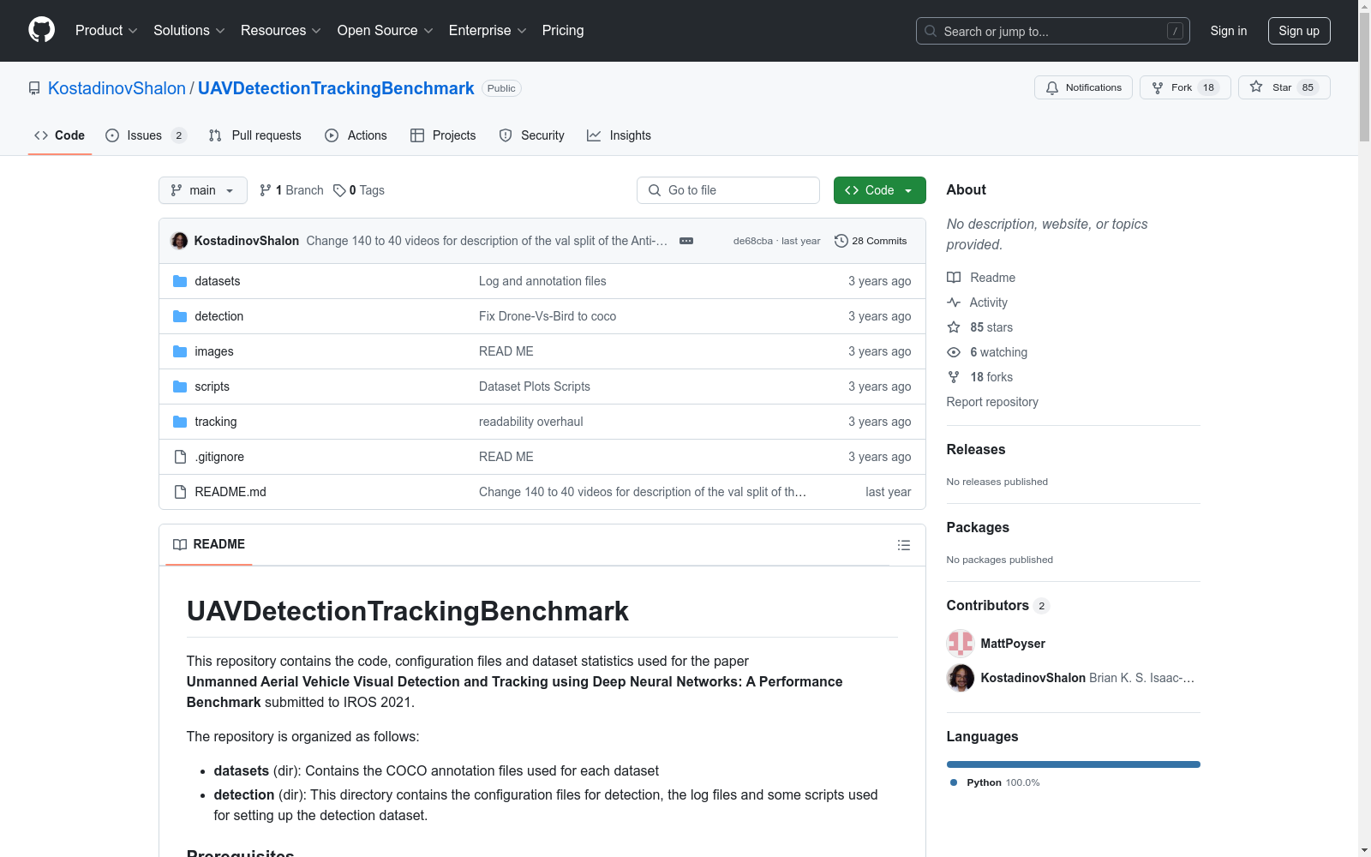Select the README tab header
This screenshot has width=1371, height=857.
209,544
